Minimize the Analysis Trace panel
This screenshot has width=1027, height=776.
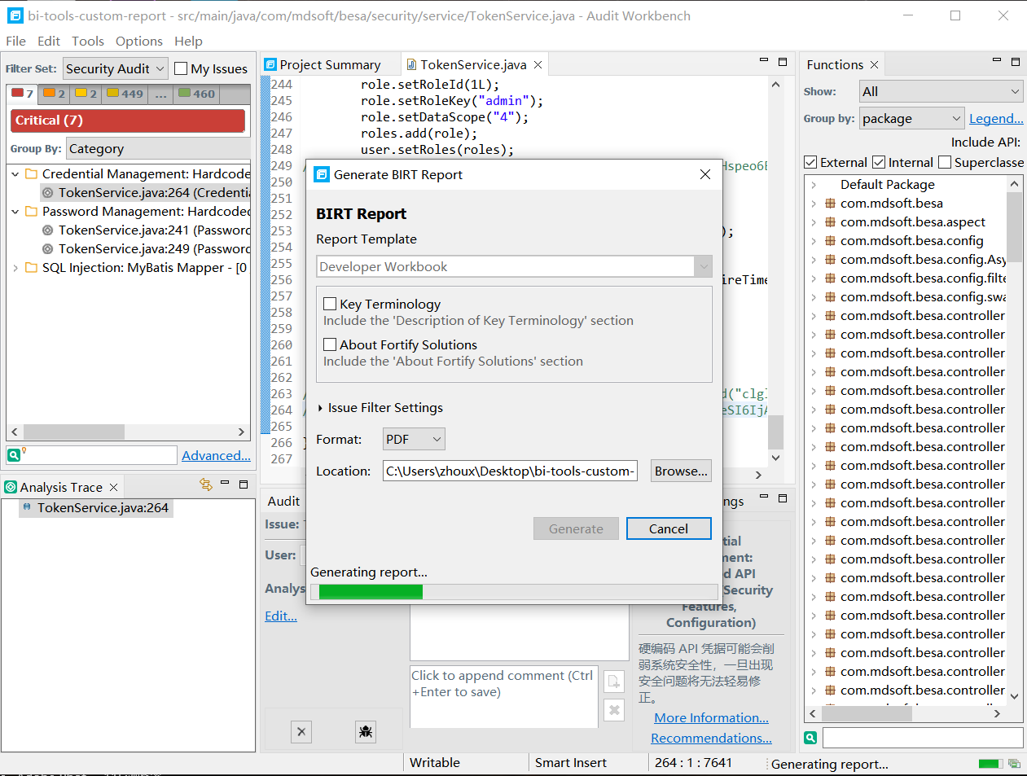[226, 483]
